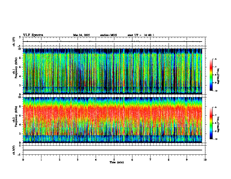
Task: Click the ch.1 spectrogram panel
Action: click(x=113, y=71)
